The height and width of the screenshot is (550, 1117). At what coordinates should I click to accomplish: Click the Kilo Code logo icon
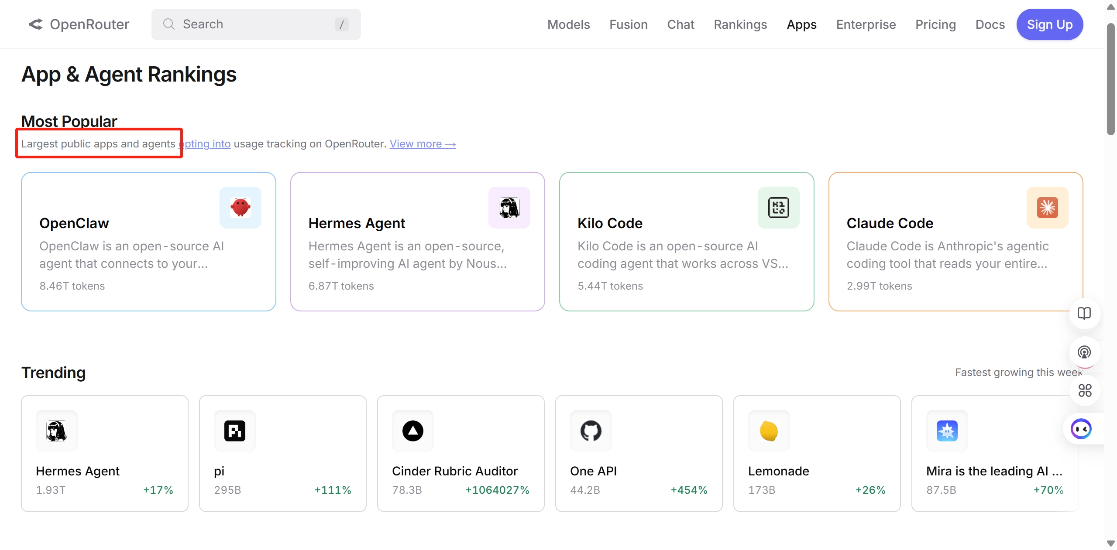coord(779,208)
